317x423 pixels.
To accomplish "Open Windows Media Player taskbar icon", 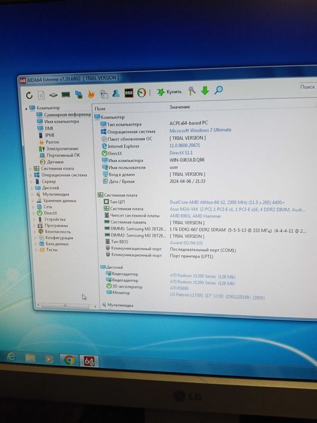I will pyautogui.click(x=49, y=359).
